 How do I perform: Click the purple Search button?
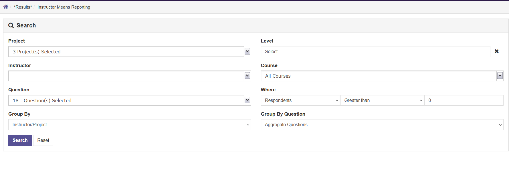pos(20,140)
